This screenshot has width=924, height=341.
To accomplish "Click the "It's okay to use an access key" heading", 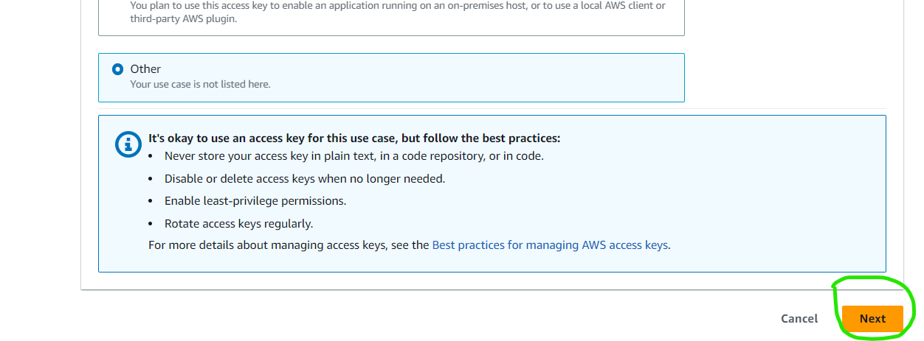I will [x=354, y=138].
